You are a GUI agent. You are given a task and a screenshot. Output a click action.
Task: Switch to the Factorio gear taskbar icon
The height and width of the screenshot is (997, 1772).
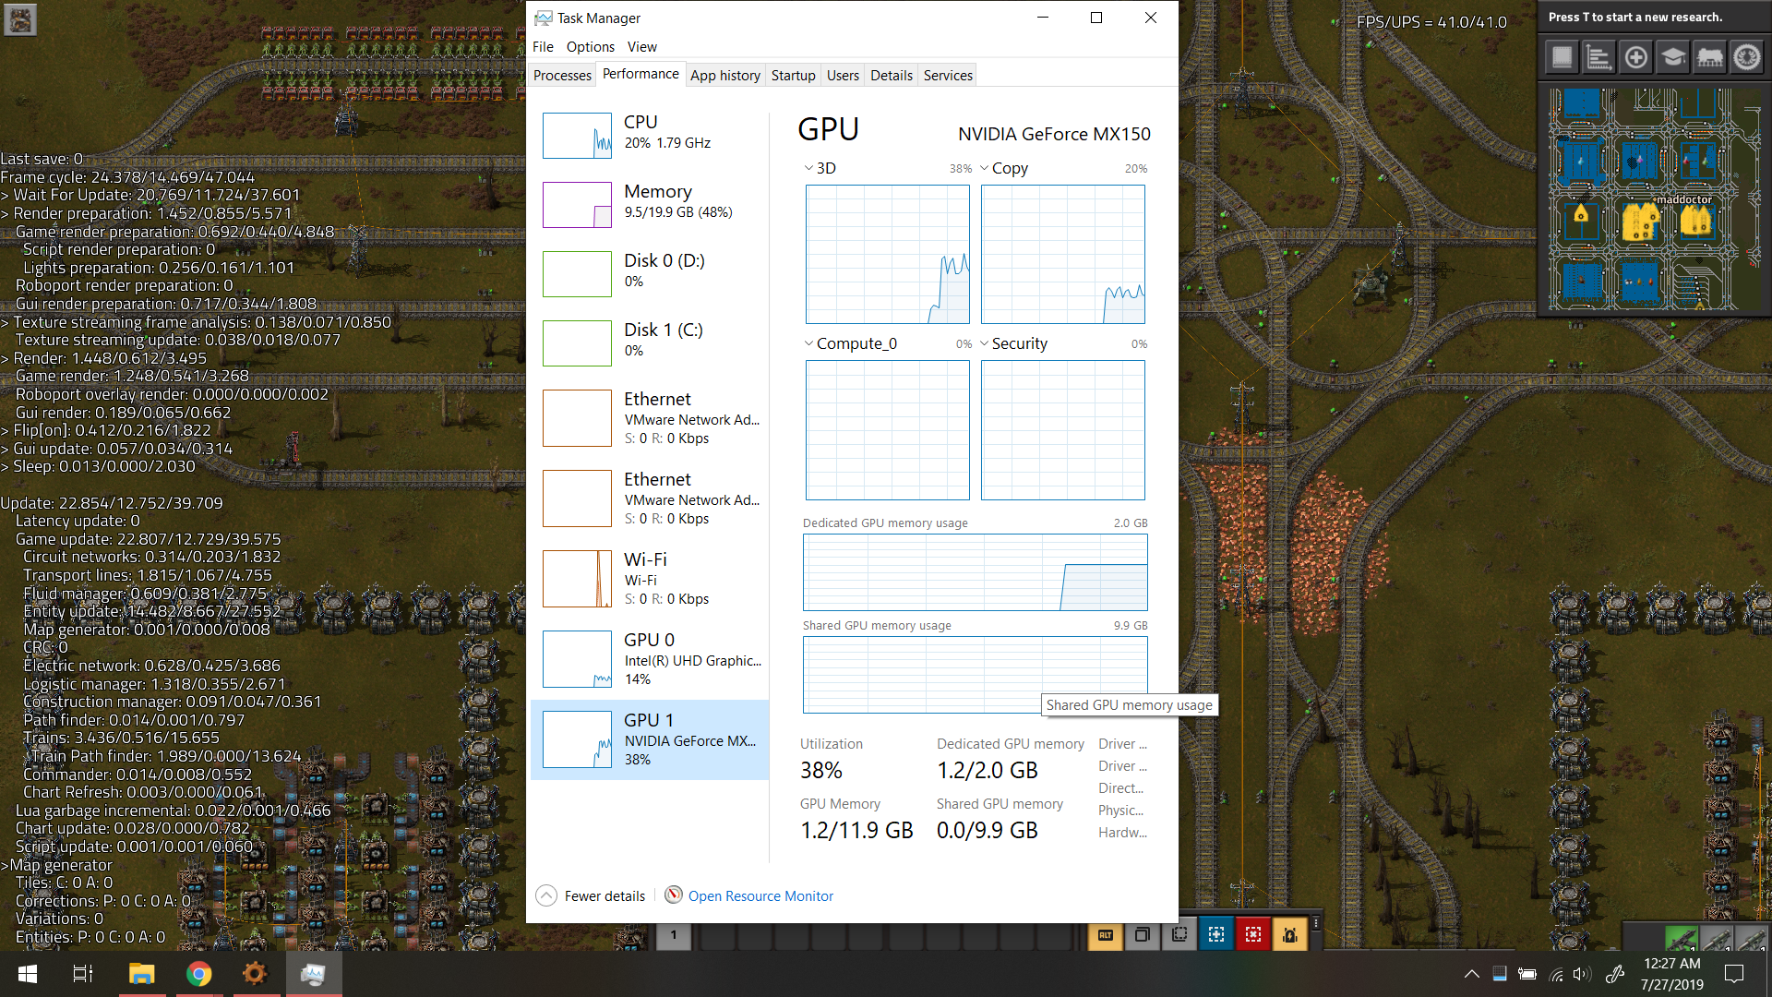(255, 974)
